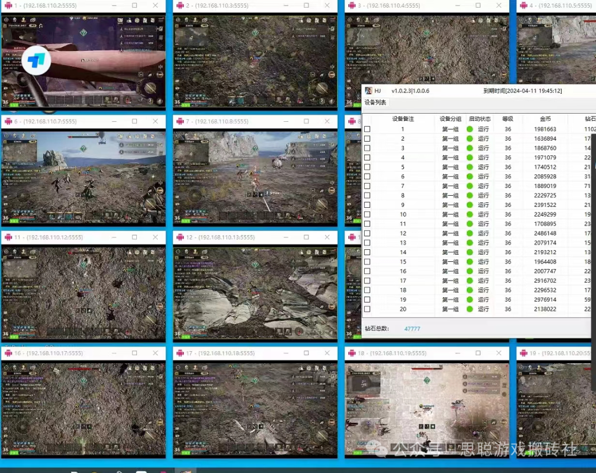596x473 pixels.
Task: Switch to the 设备列表 tab
Action: coord(375,103)
